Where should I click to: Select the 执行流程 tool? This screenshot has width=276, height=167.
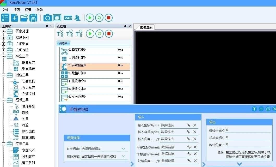(x=24, y=131)
